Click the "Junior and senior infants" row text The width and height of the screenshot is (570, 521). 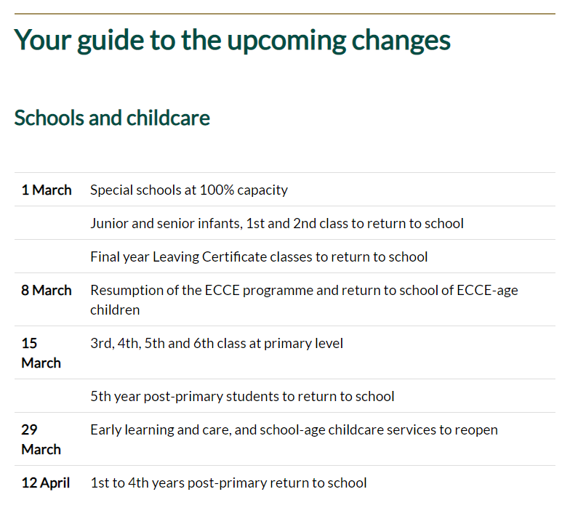tap(276, 224)
